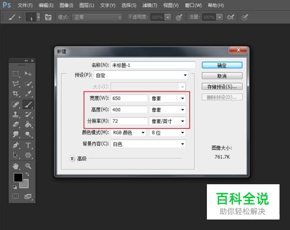This screenshot has width=290, height=230.
Task: Select the Pen tool
Action: click(x=16, y=145)
